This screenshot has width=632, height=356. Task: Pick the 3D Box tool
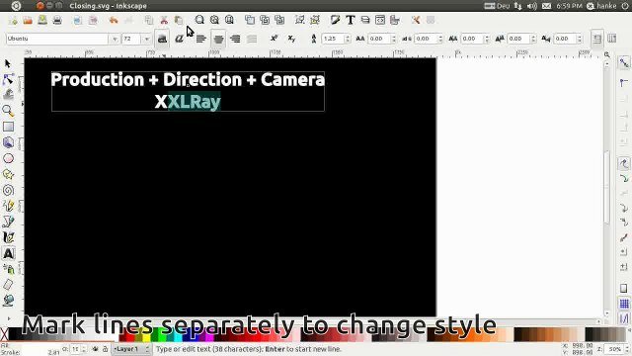(8, 142)
